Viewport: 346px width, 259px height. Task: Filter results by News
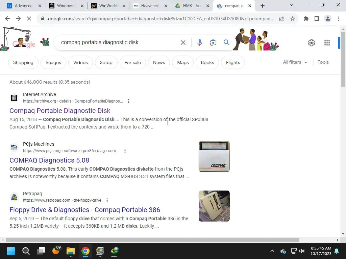(x=159, y=62)
